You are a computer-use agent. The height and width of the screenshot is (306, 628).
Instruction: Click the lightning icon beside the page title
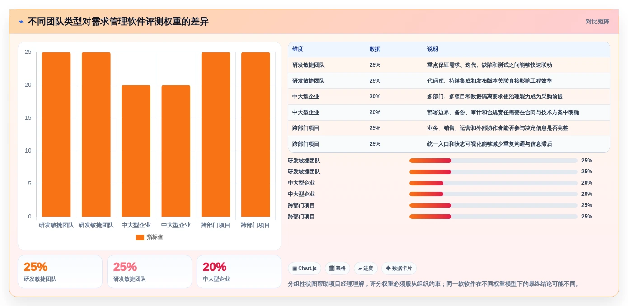pos(21,22)
